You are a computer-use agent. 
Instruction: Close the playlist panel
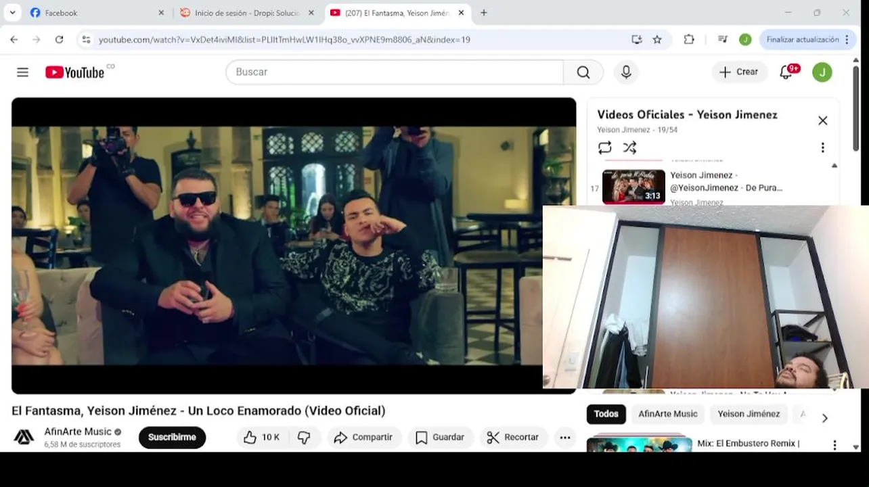pyautogui.click(x=822, y=120)
